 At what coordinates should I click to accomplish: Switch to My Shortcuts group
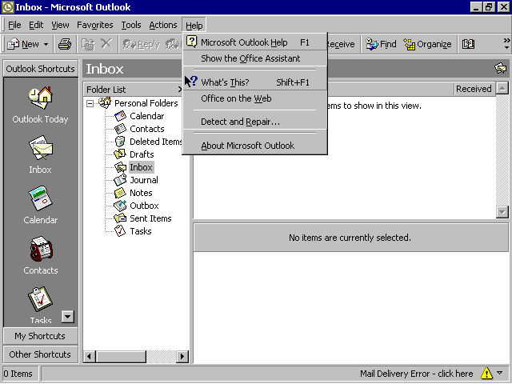[41, 336]
